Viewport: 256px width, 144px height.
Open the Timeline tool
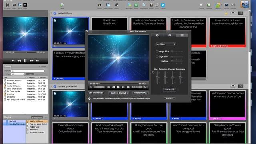pyautogui.click(x=209, y=5)
